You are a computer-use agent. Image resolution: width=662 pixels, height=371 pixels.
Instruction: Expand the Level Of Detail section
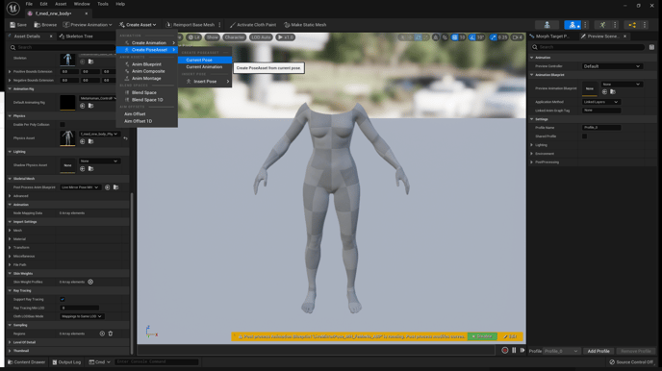(x=10, y=342)
